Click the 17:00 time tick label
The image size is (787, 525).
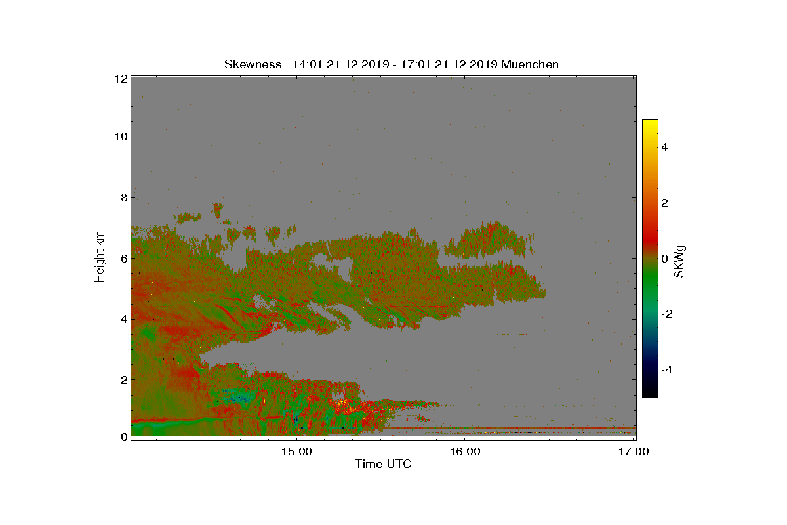(x=634, y=451)
